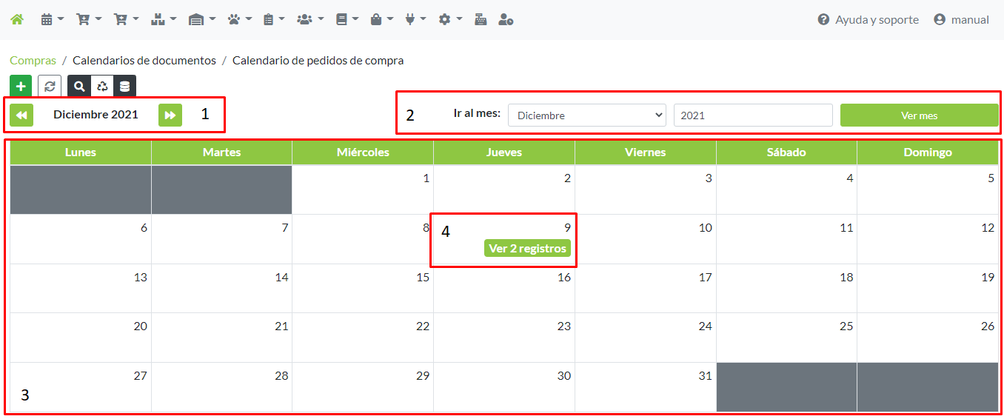This screenshot has height=419, width=1004.
Task: Click the recycle icon in the toolbar
Action: pyautogui.click(x=102, y=87)
